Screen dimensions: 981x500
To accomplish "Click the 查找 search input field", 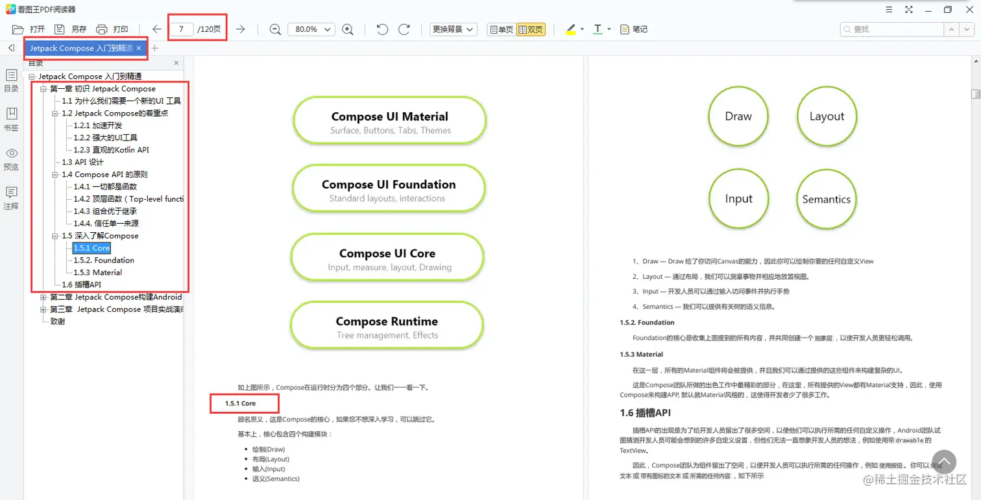I will click(x=891, y=29).
